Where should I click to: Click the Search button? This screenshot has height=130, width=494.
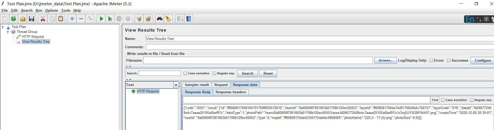[x=248, y=74]
